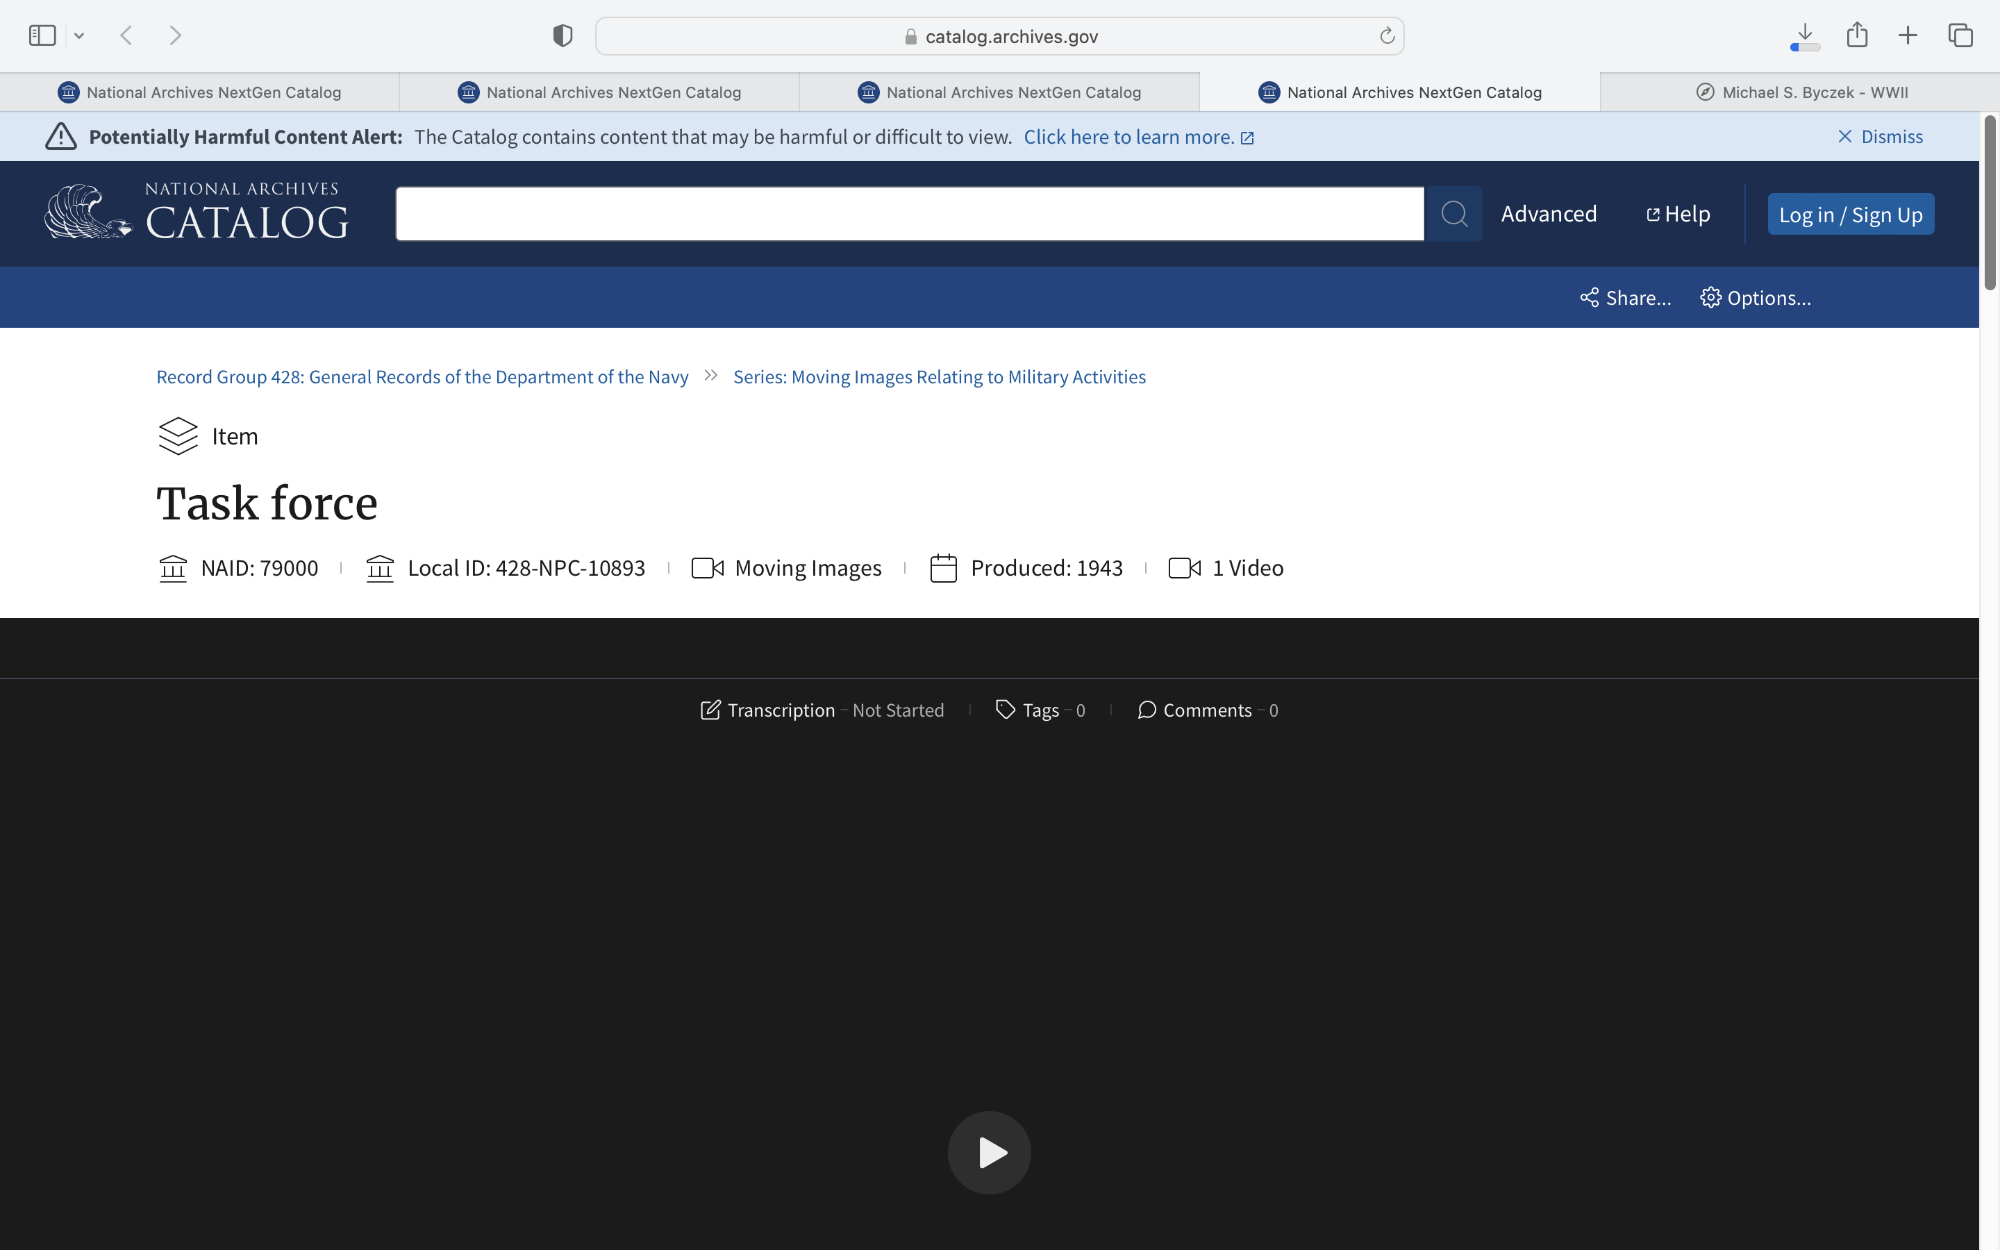This screenshot has height=1250, width=2000.
Task: Switch to Michael S. Byczek - WWII tab
Action: [1800, 92]
